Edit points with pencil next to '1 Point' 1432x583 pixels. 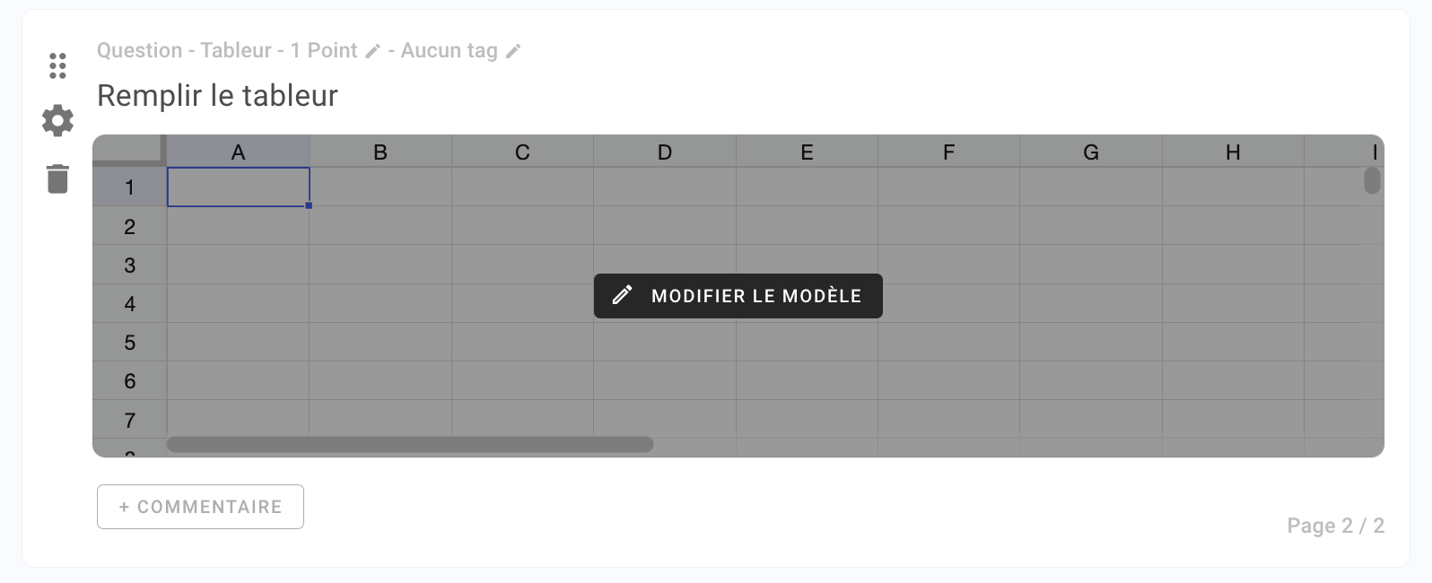pyautogui.click(x=372, y=51)
